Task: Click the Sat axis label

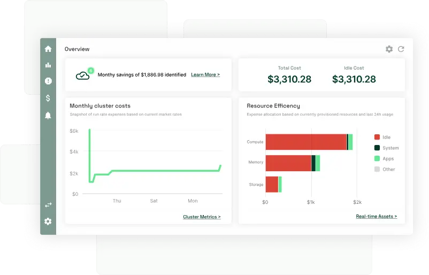Action: tap(154, 201)
